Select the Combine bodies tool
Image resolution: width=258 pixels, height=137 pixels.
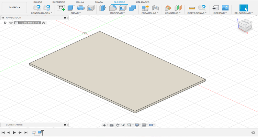132,8
